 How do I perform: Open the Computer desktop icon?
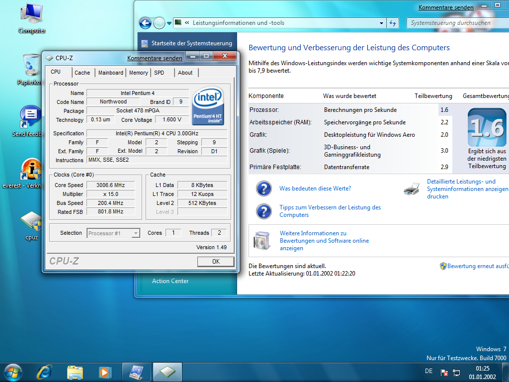click(32, 15)
